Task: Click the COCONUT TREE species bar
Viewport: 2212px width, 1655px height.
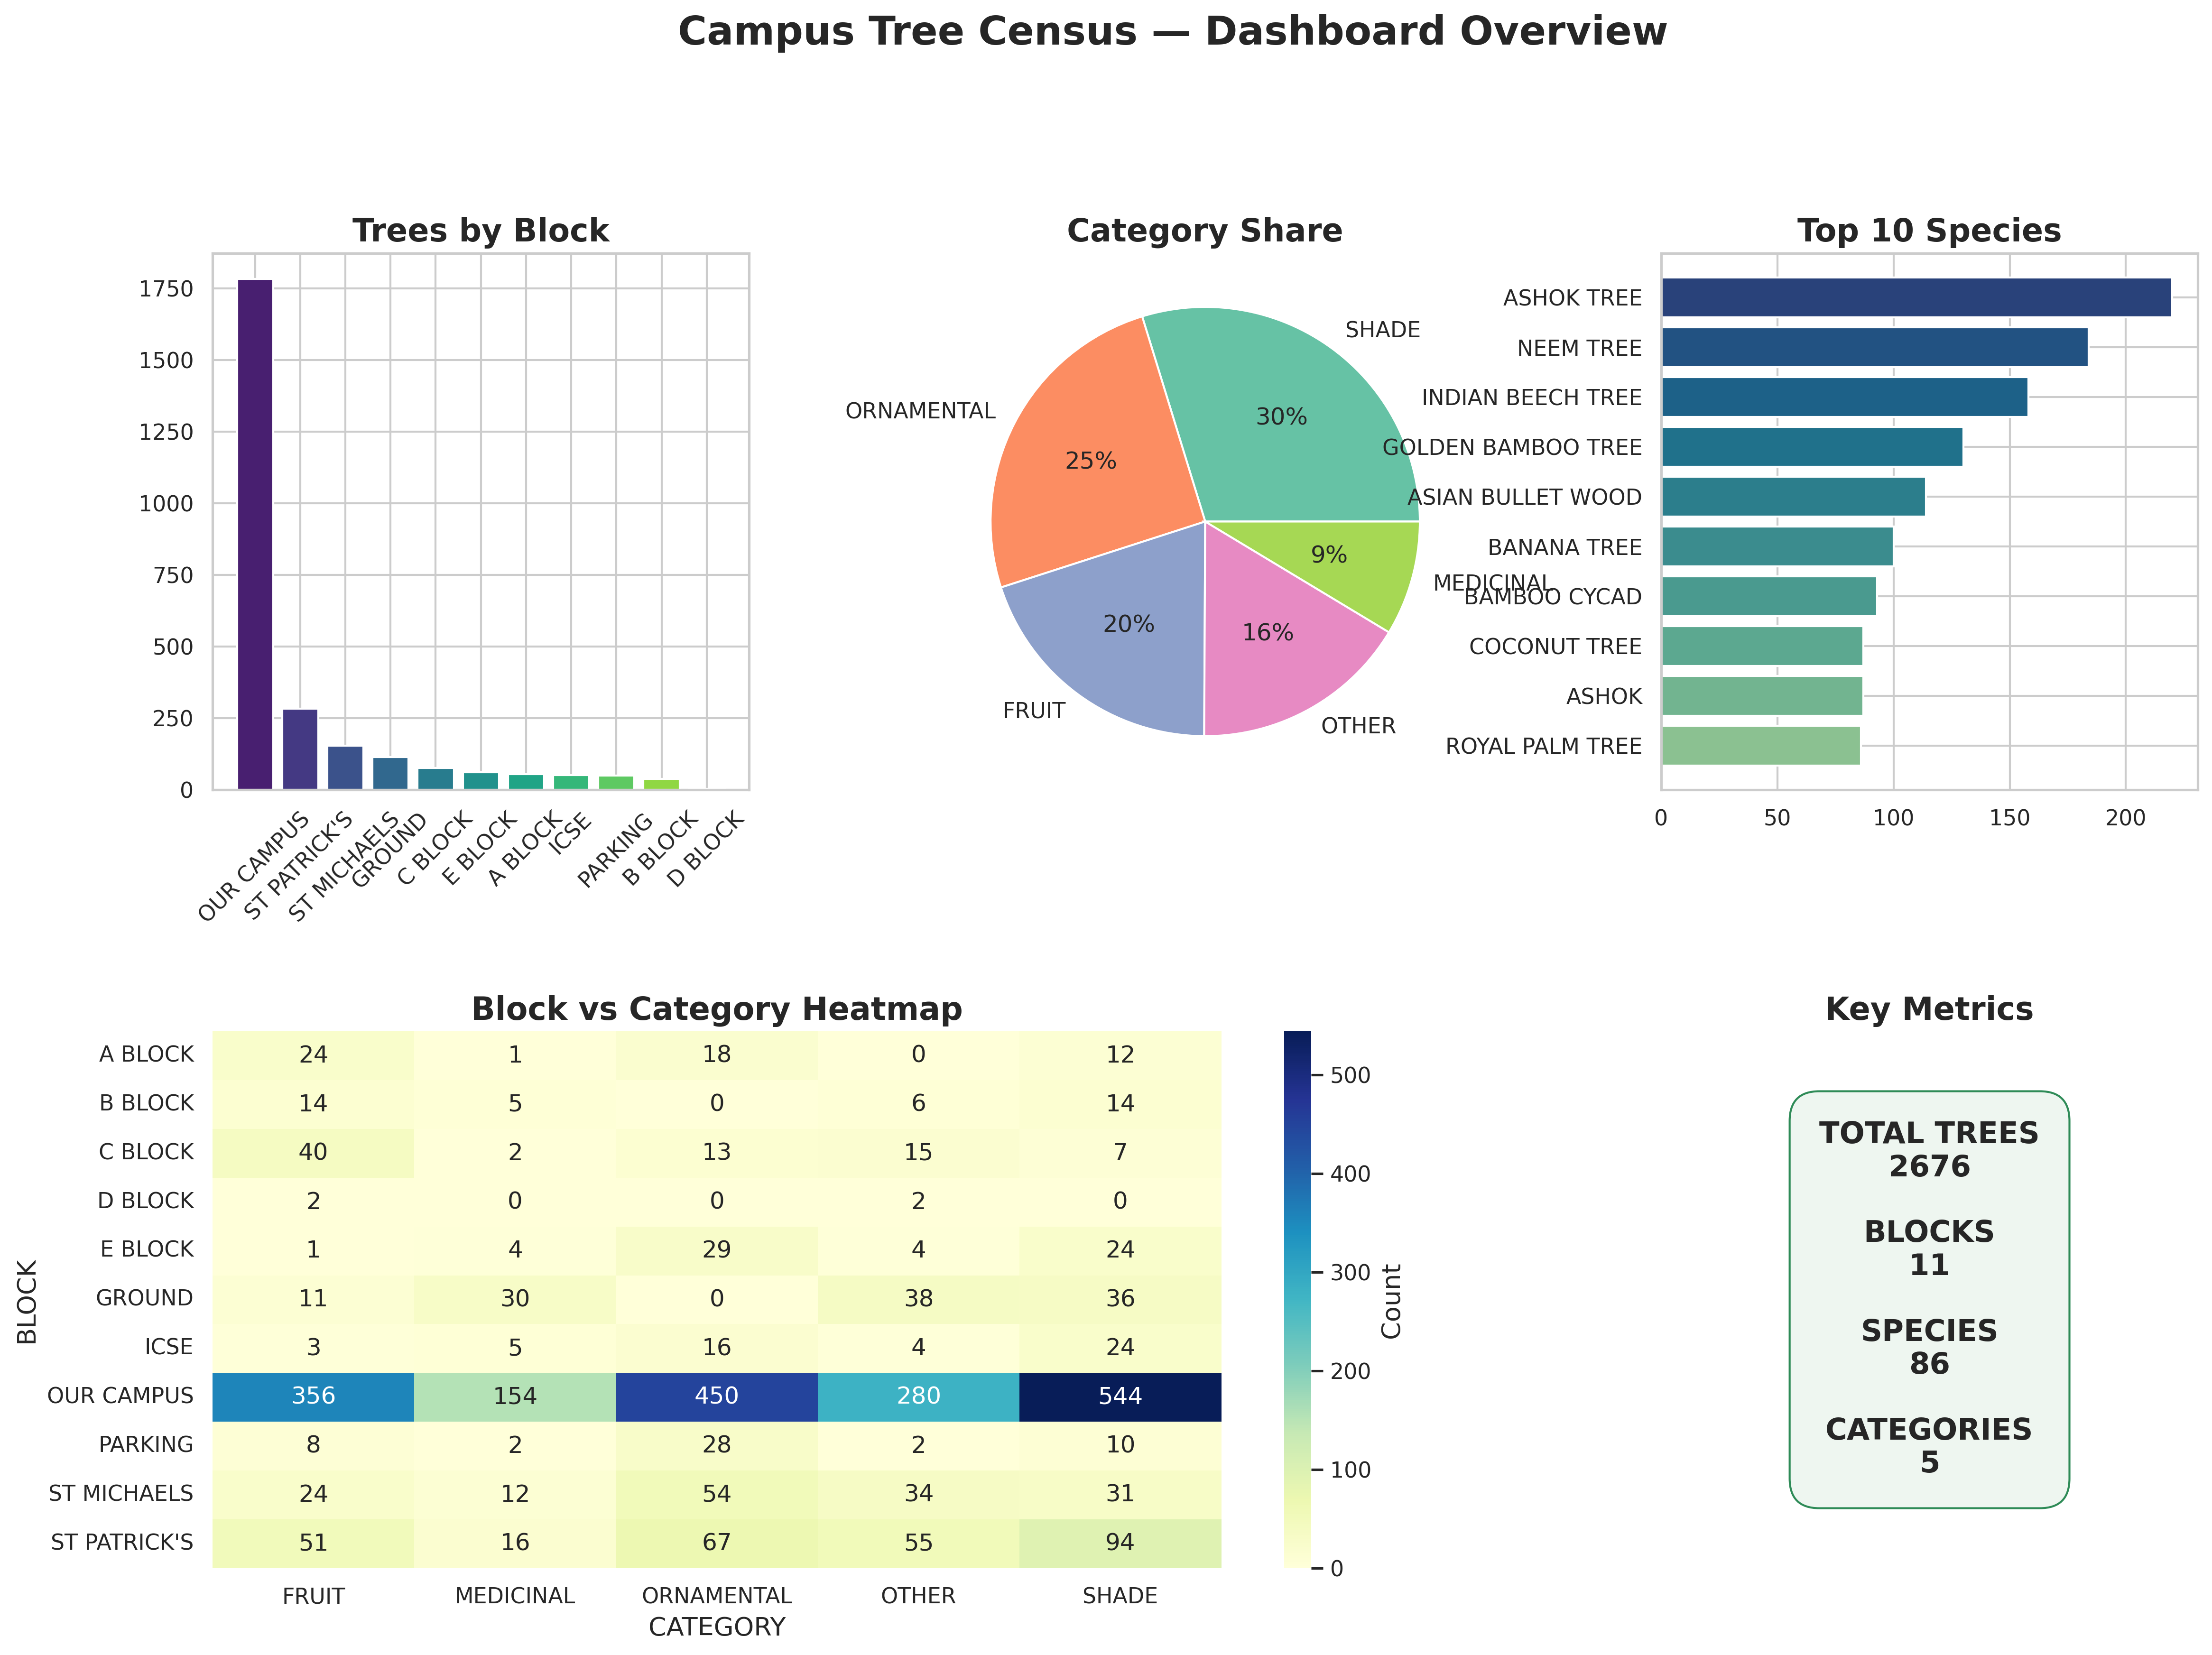Action: pyautogui.click(x=1762, y=646)
